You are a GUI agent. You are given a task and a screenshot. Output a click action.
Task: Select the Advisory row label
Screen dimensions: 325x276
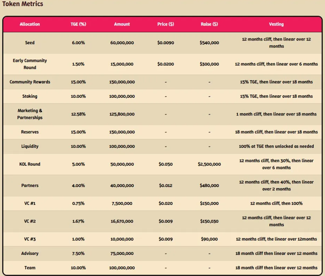click(x=30, y=254)
